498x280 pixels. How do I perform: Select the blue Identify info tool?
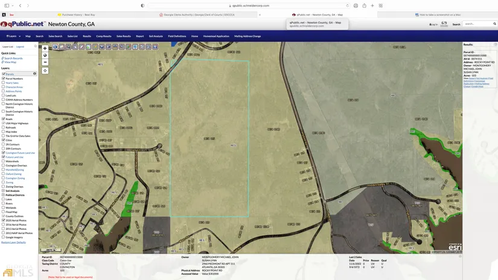pos(55,46)
